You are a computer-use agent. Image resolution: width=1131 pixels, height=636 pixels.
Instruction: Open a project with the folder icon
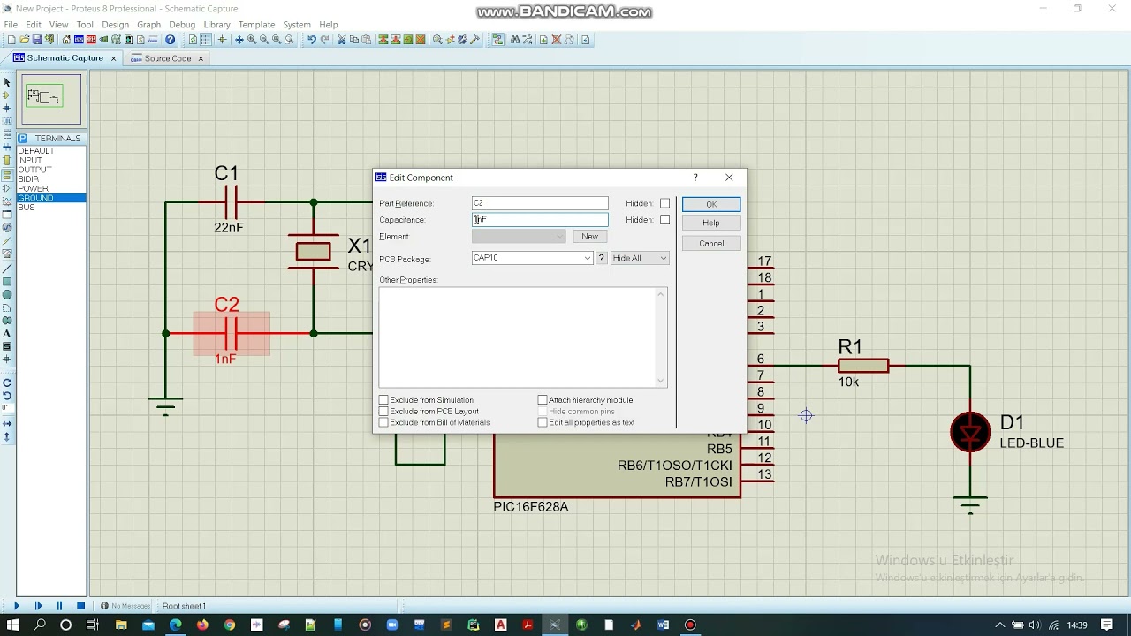(x=24, y=40)
